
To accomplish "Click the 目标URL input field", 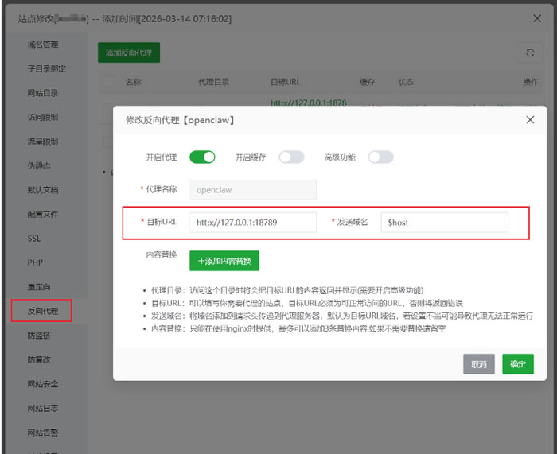I will 253,223.
